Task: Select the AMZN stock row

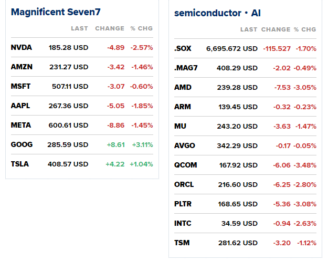Action: (21, 67)
